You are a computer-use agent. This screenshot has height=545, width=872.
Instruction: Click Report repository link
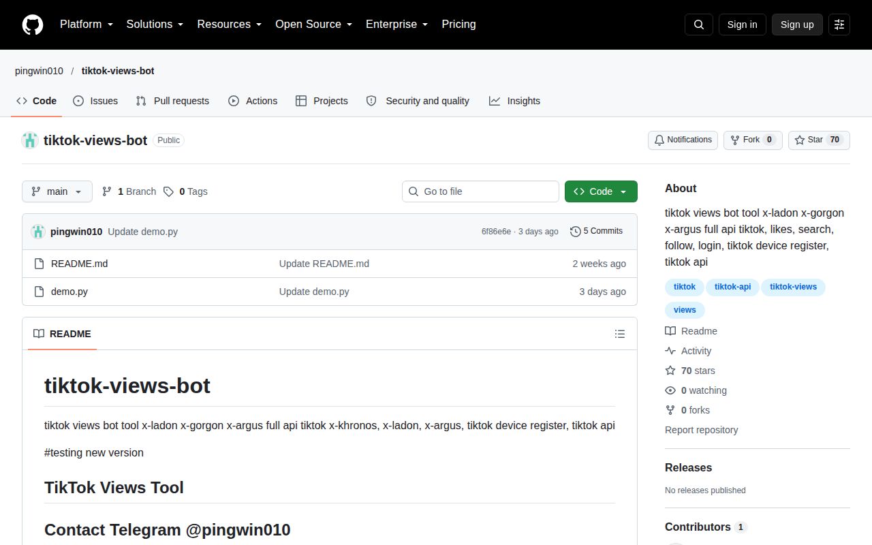pos(701,430)
